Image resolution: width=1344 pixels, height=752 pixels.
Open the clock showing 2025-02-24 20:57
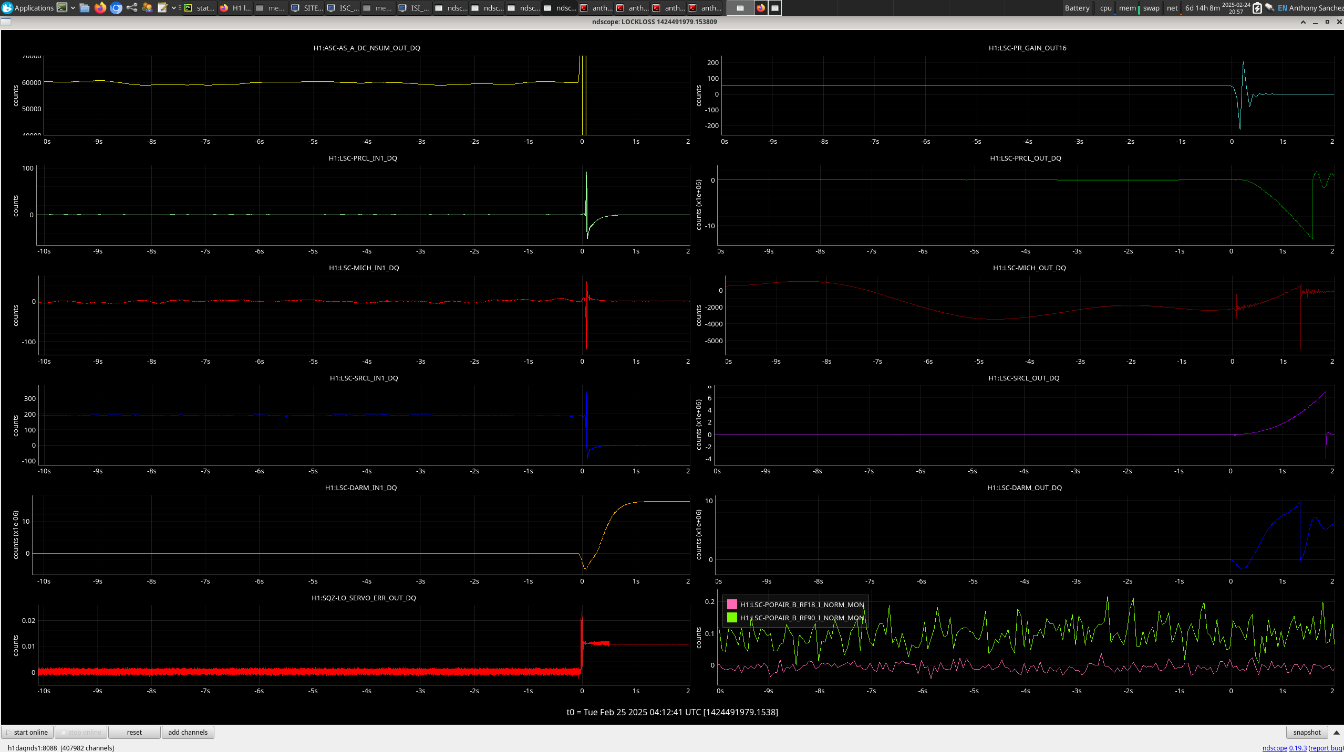pos(1236,8)
